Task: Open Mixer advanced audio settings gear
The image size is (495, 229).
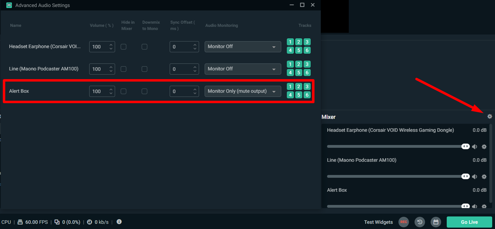Action: click(x=489, y=117)
